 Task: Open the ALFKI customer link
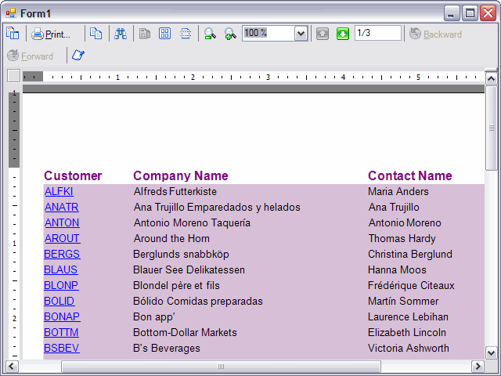point(59,191)
